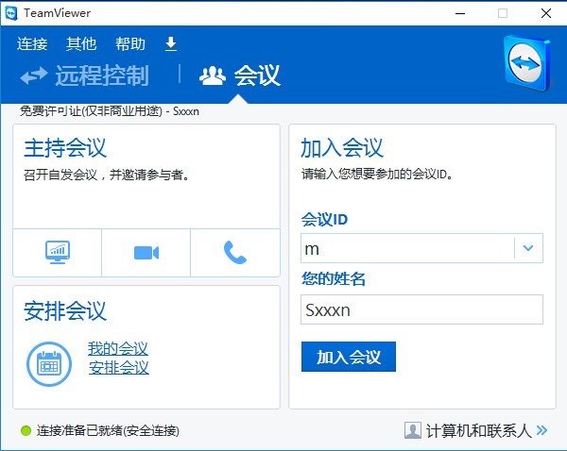Click the calendar schedule meeting icon
Screen dimensions: 567x451
click(x=49, y=364)
